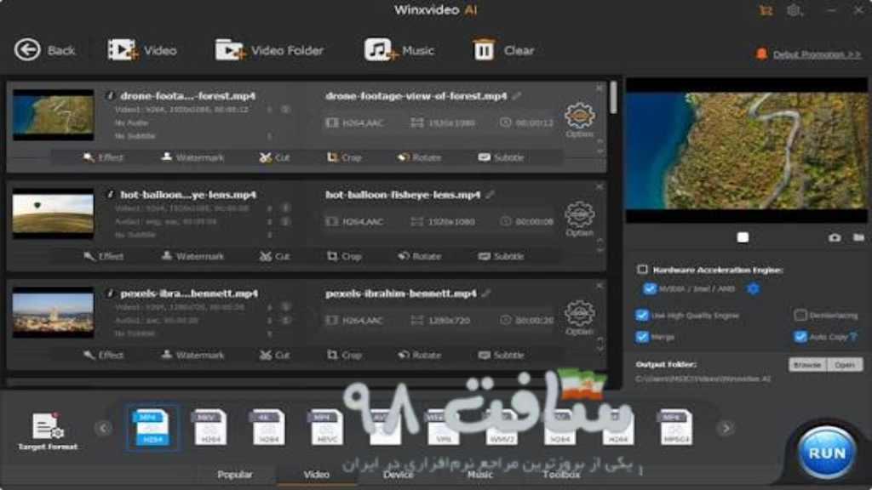This screenshot has width=872, height=490.
Task: Open the output folder
Action: [845, 365]
